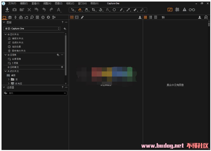Click the plus button beside 会话收藏夹
Image resolution: width=211 pixels, height=151 pixels.
(62, 67)
